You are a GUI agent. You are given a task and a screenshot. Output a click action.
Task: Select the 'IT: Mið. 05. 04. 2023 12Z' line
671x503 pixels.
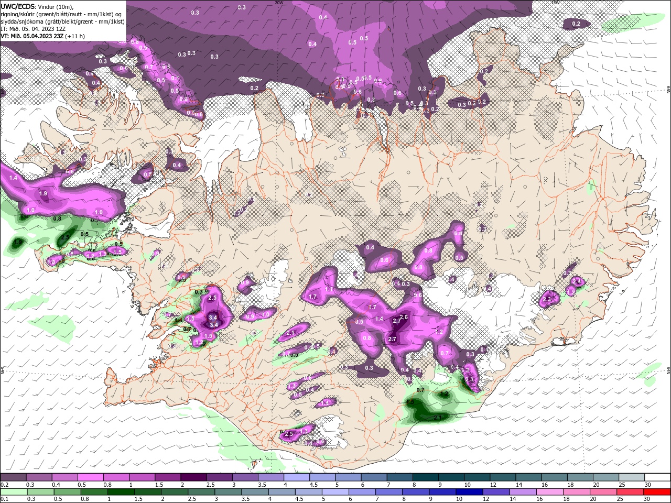[33, 29]
